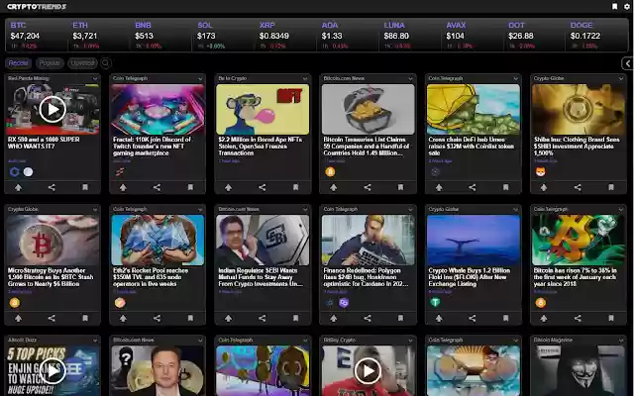
Task: Expand Red Panda Mining card menu
Action: 95,79
